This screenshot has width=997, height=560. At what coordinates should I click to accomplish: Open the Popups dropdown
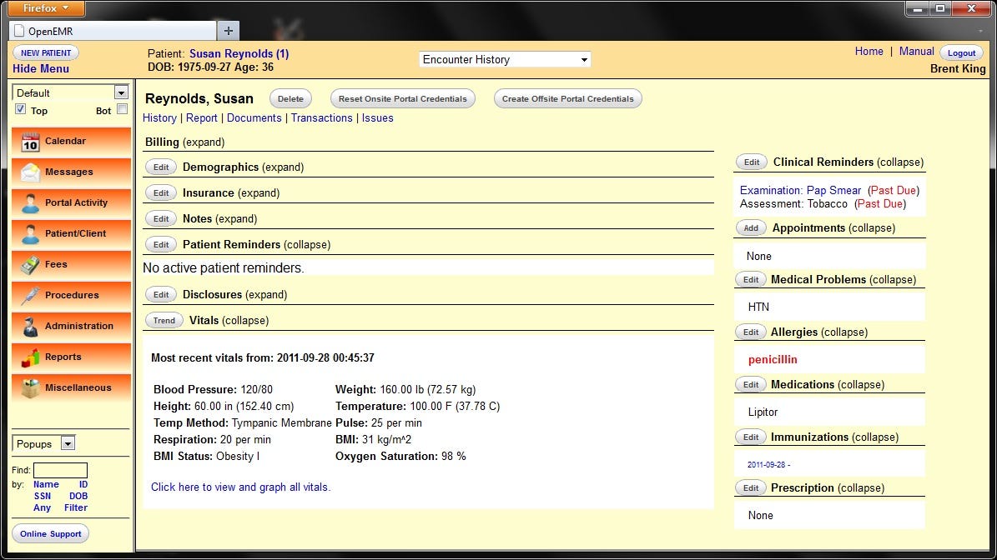(44, 444)
